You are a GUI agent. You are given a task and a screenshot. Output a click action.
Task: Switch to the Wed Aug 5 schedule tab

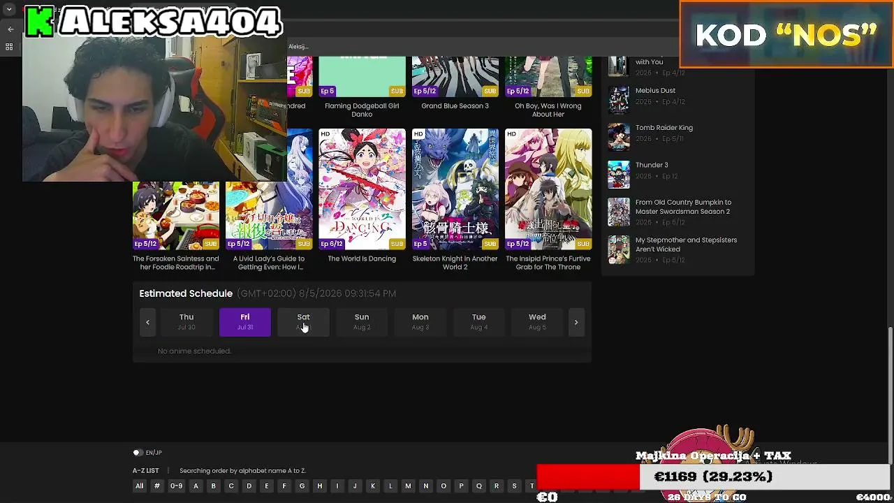pos(537,322)
